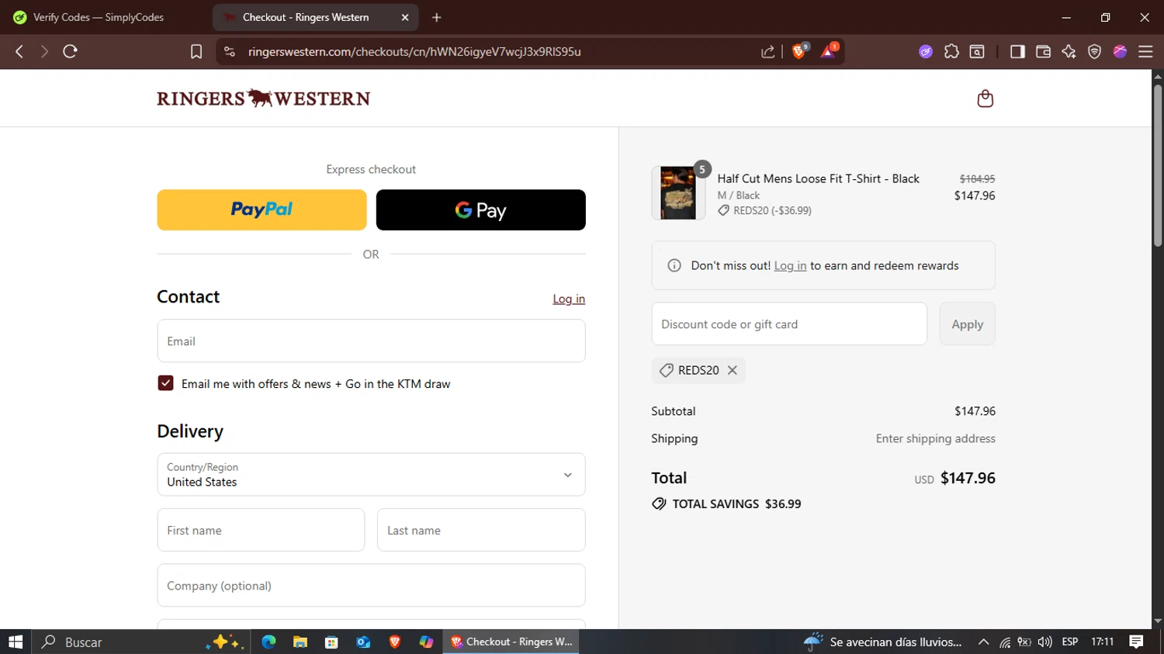The width and height of the screenshot is (1164, 654).
Task: Open site information icon in address bar
Action: (x=229, y=51)
